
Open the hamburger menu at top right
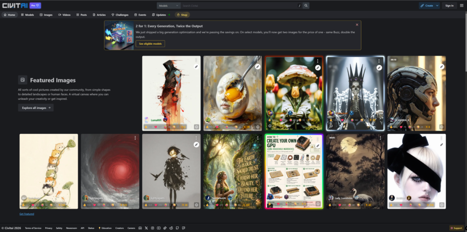coord(462,5)
